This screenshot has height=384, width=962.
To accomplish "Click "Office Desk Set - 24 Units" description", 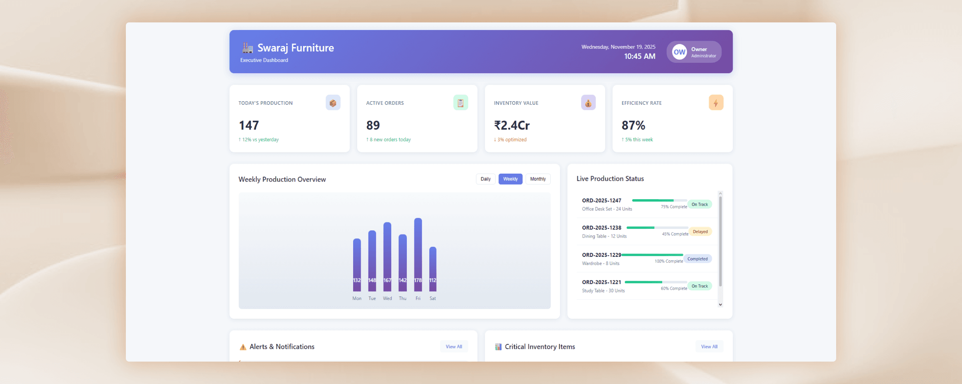I will pos(607,209).
